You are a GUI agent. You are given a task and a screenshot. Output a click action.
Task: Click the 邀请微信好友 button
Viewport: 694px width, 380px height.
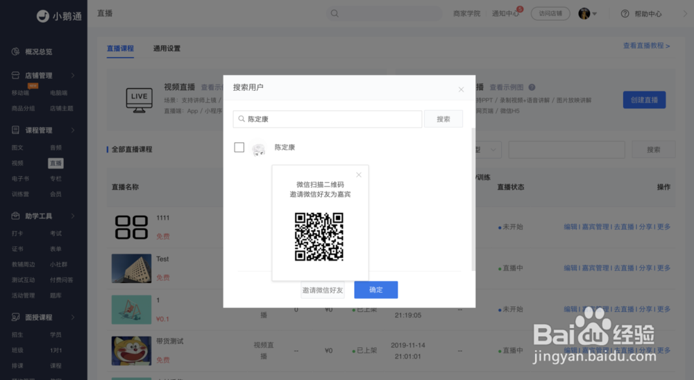tap(323, 290)
